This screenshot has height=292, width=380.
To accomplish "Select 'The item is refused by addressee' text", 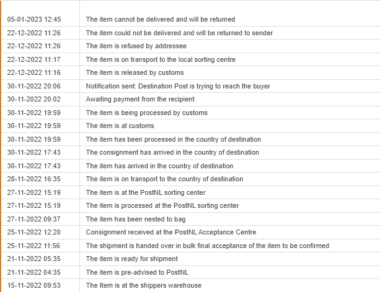I will click(x=136, y=46).
